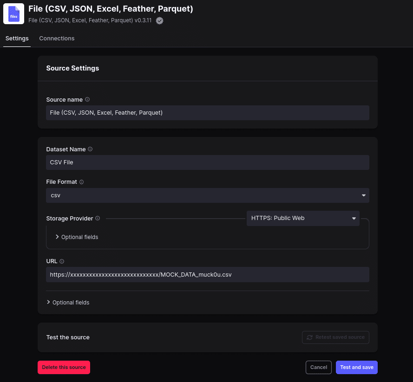Click the verified badge next to version
413x382 pixels.
[159, 20]
